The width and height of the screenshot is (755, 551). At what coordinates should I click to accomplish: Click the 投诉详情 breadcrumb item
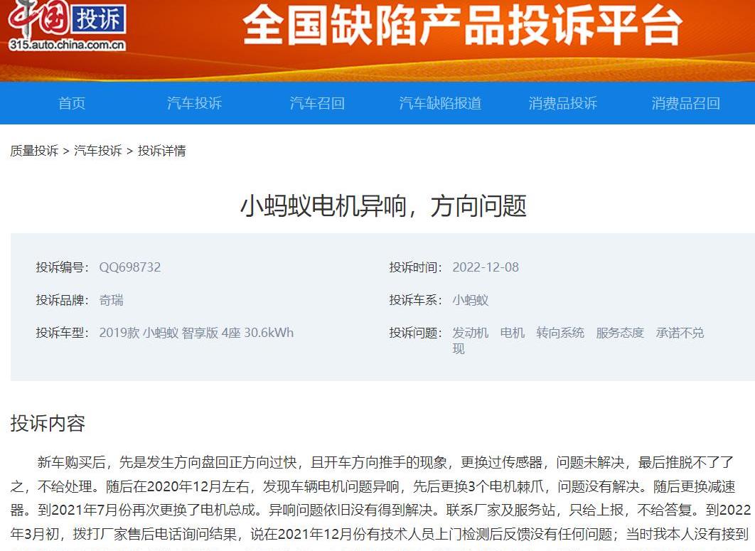[162, 151]
